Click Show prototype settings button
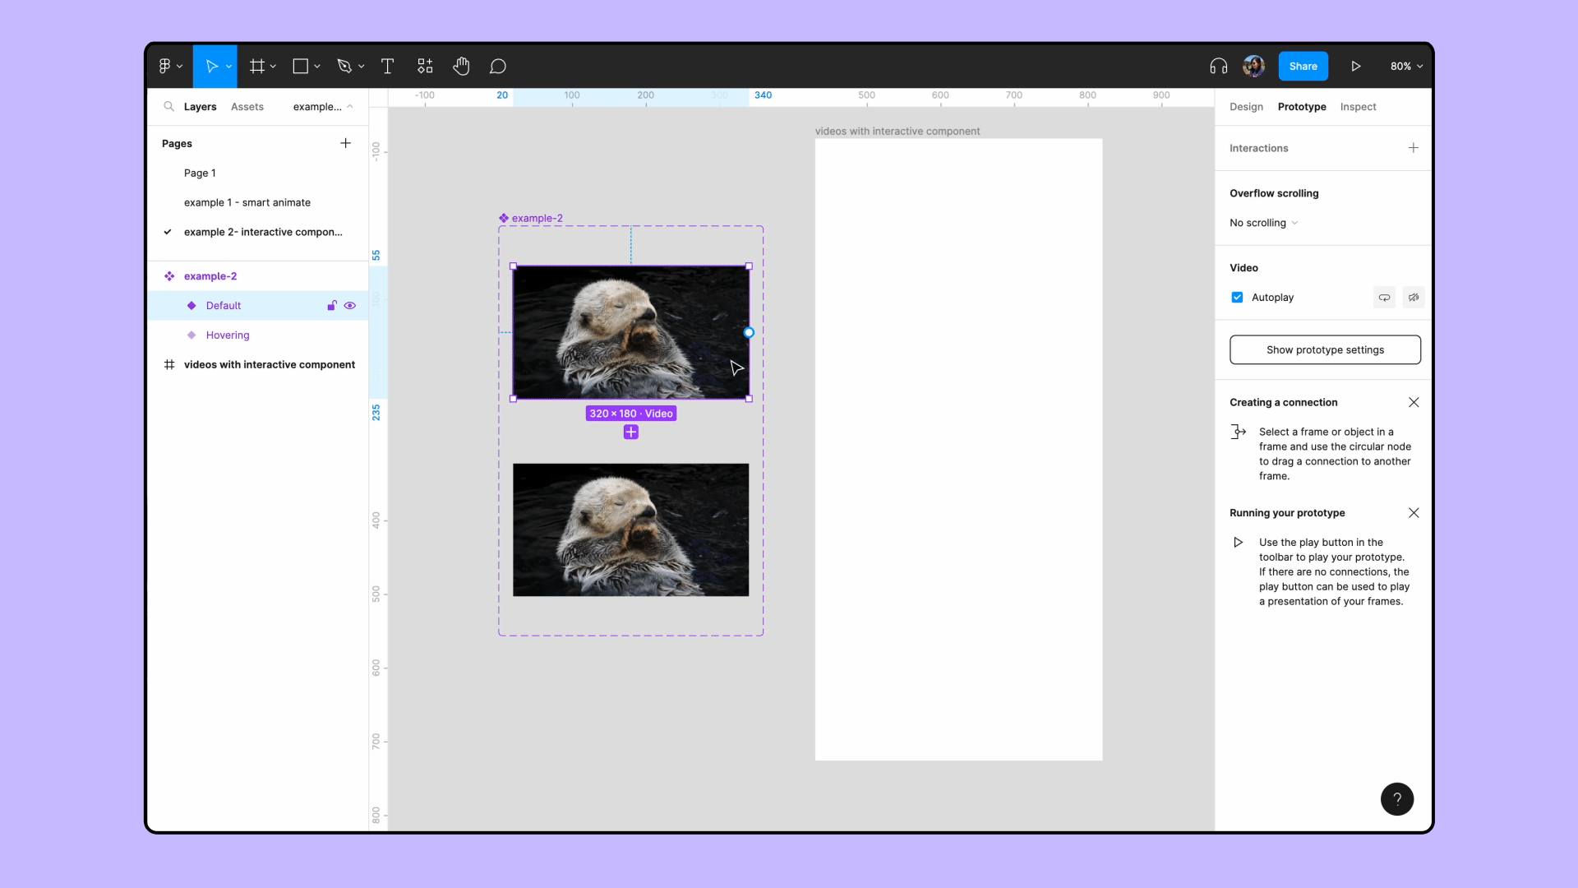1578x888 pixels. [1324, 349]
